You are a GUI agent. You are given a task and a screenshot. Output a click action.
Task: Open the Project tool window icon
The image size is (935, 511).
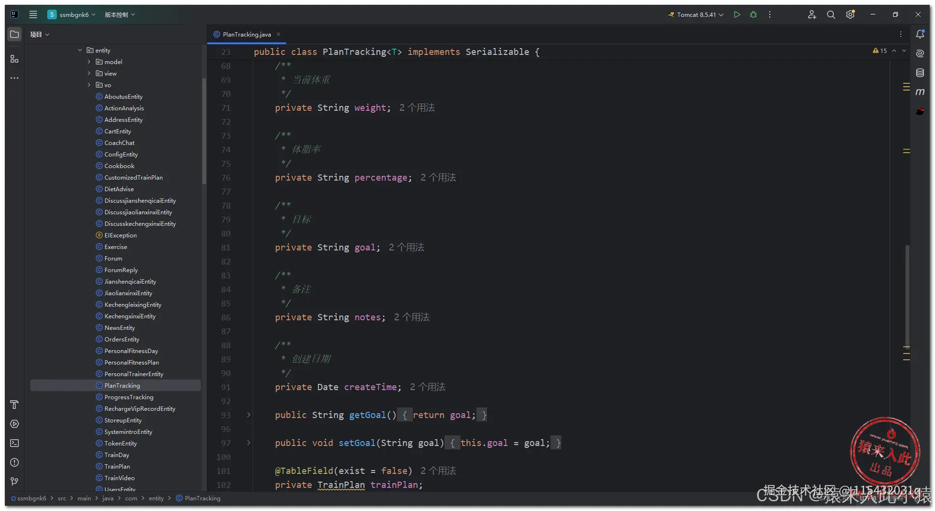[x=14, y=35]
